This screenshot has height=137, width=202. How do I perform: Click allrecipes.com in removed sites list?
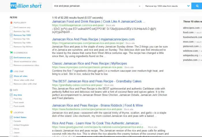pyautogui.click(x=191, y=28)
